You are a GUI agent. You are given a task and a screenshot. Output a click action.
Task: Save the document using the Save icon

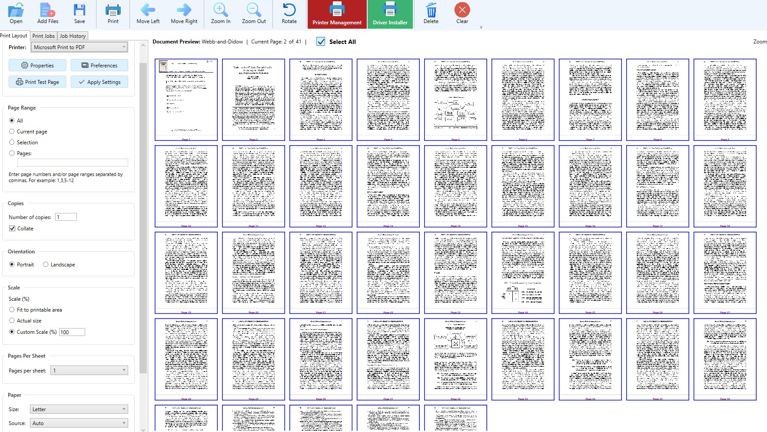click(80, 13)
